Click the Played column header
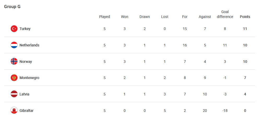The width and height of the screenshot is (261, 121). point(105,17)
